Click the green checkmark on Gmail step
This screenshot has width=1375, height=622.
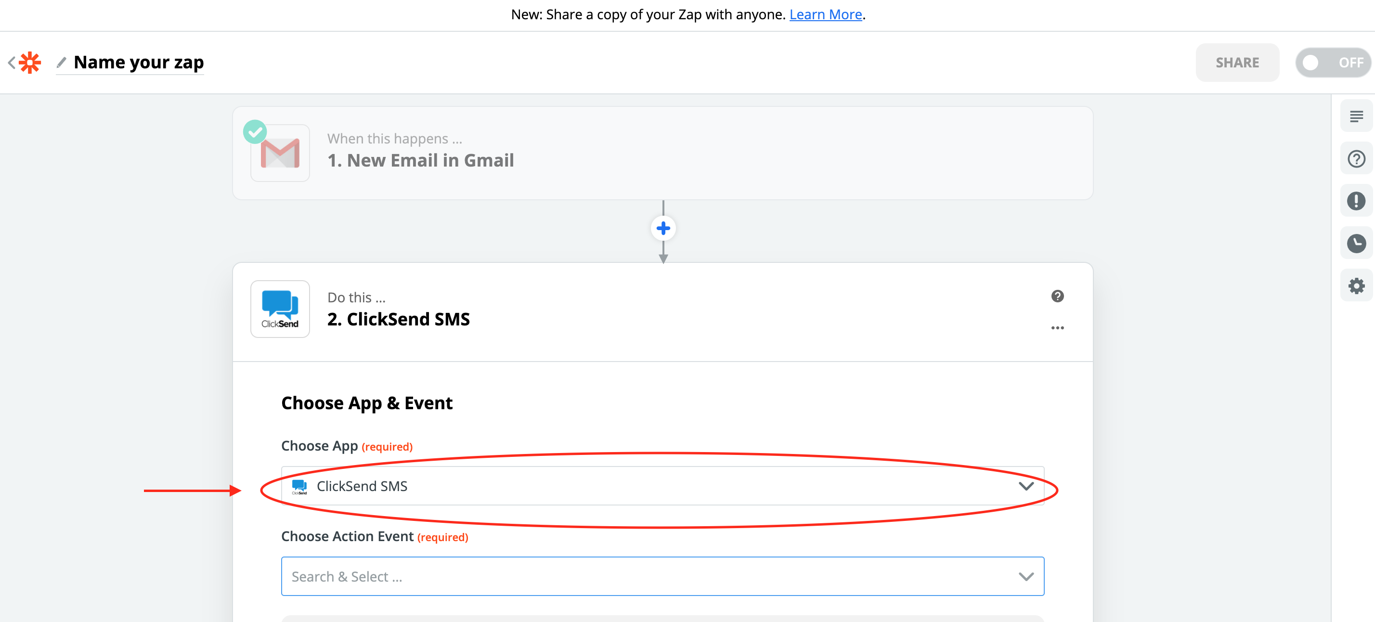255,131
